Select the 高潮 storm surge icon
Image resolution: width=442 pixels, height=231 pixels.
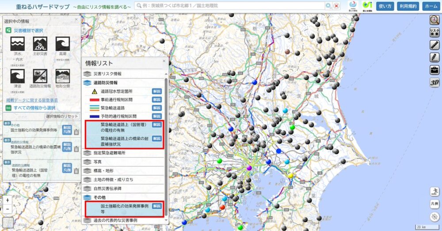point(63,44)
